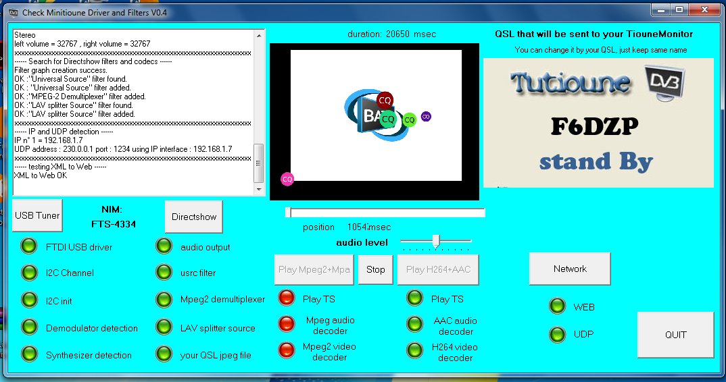Click the Mpeg2 demultiplexer status LED
This screenshot has height=382, width=726.
coord(164,300)
